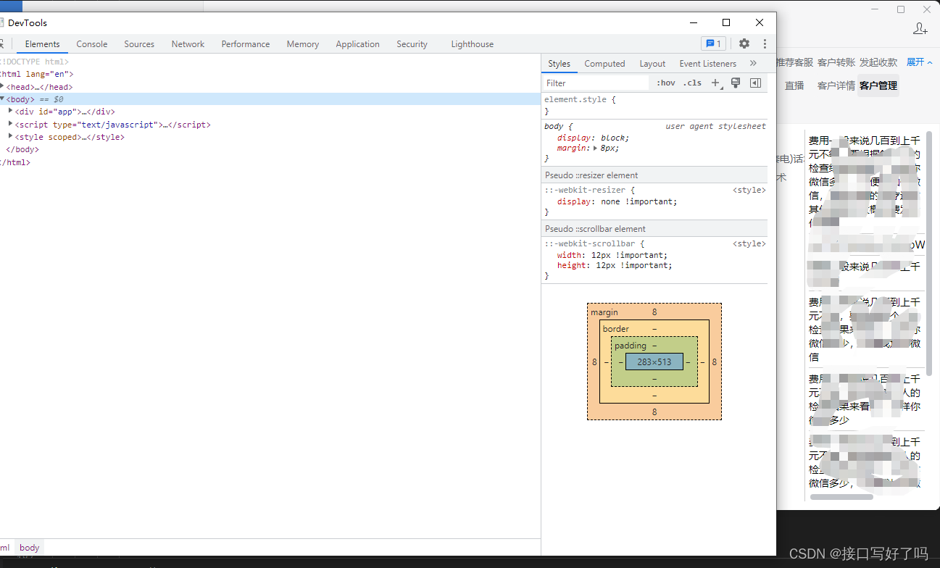Open DevTools settings gear
Image resolution: width=940 pixels, height=568 pixels.
coord(744,43)
